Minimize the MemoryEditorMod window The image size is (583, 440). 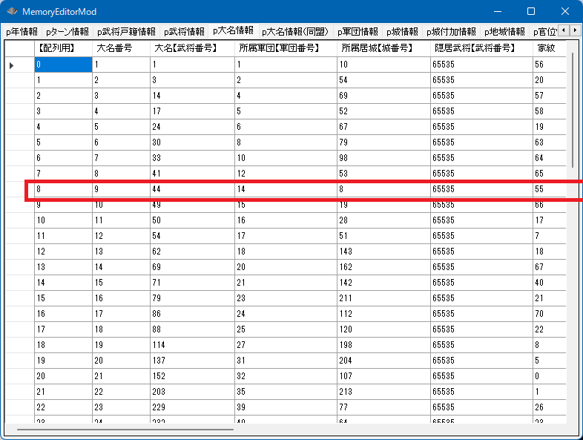point(497,12)
